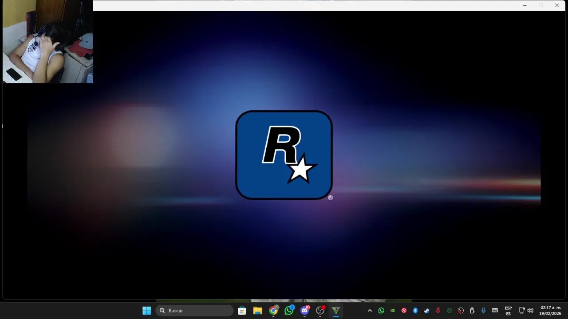Viewport: 568px width, 319px height.
Task: Open File Explorer folder icon
Action: 258,311
